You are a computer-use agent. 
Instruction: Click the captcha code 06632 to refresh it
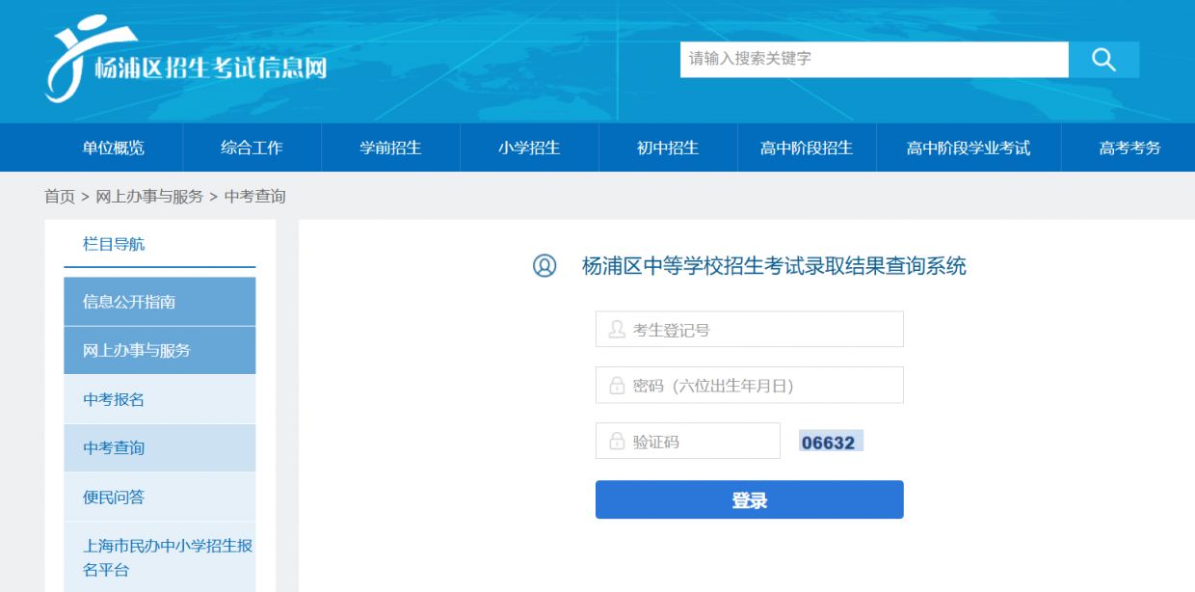832,442
